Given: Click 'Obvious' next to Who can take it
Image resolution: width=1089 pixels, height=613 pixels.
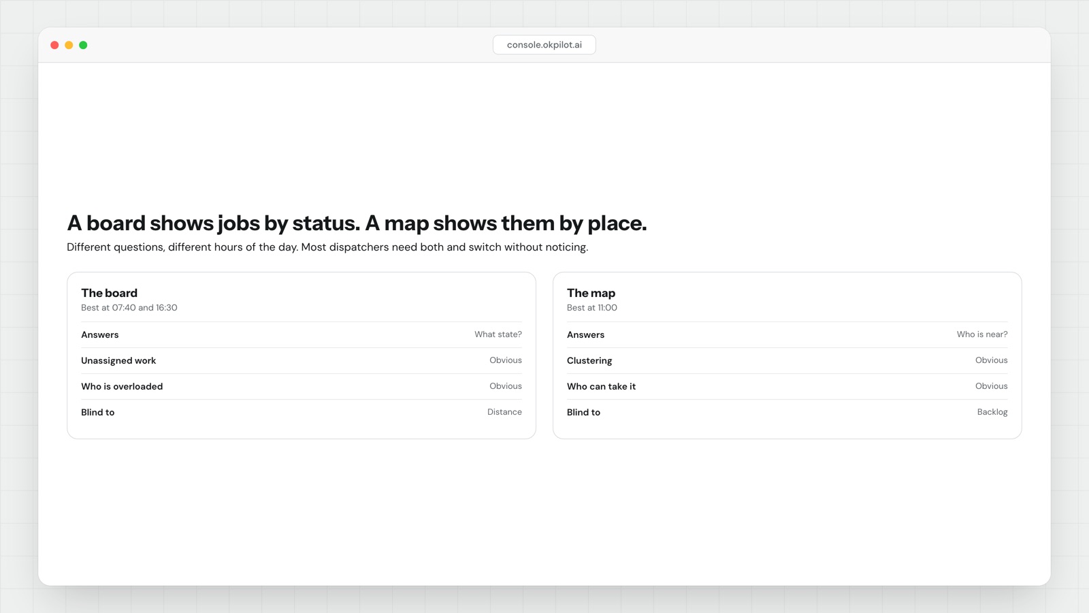Looking at the screenshot, I should pyautogui.click(x=992, y=386).
